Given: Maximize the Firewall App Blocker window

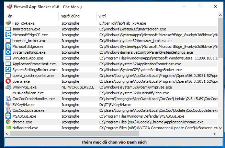Looking at the screenshot, I should point(200,6).
